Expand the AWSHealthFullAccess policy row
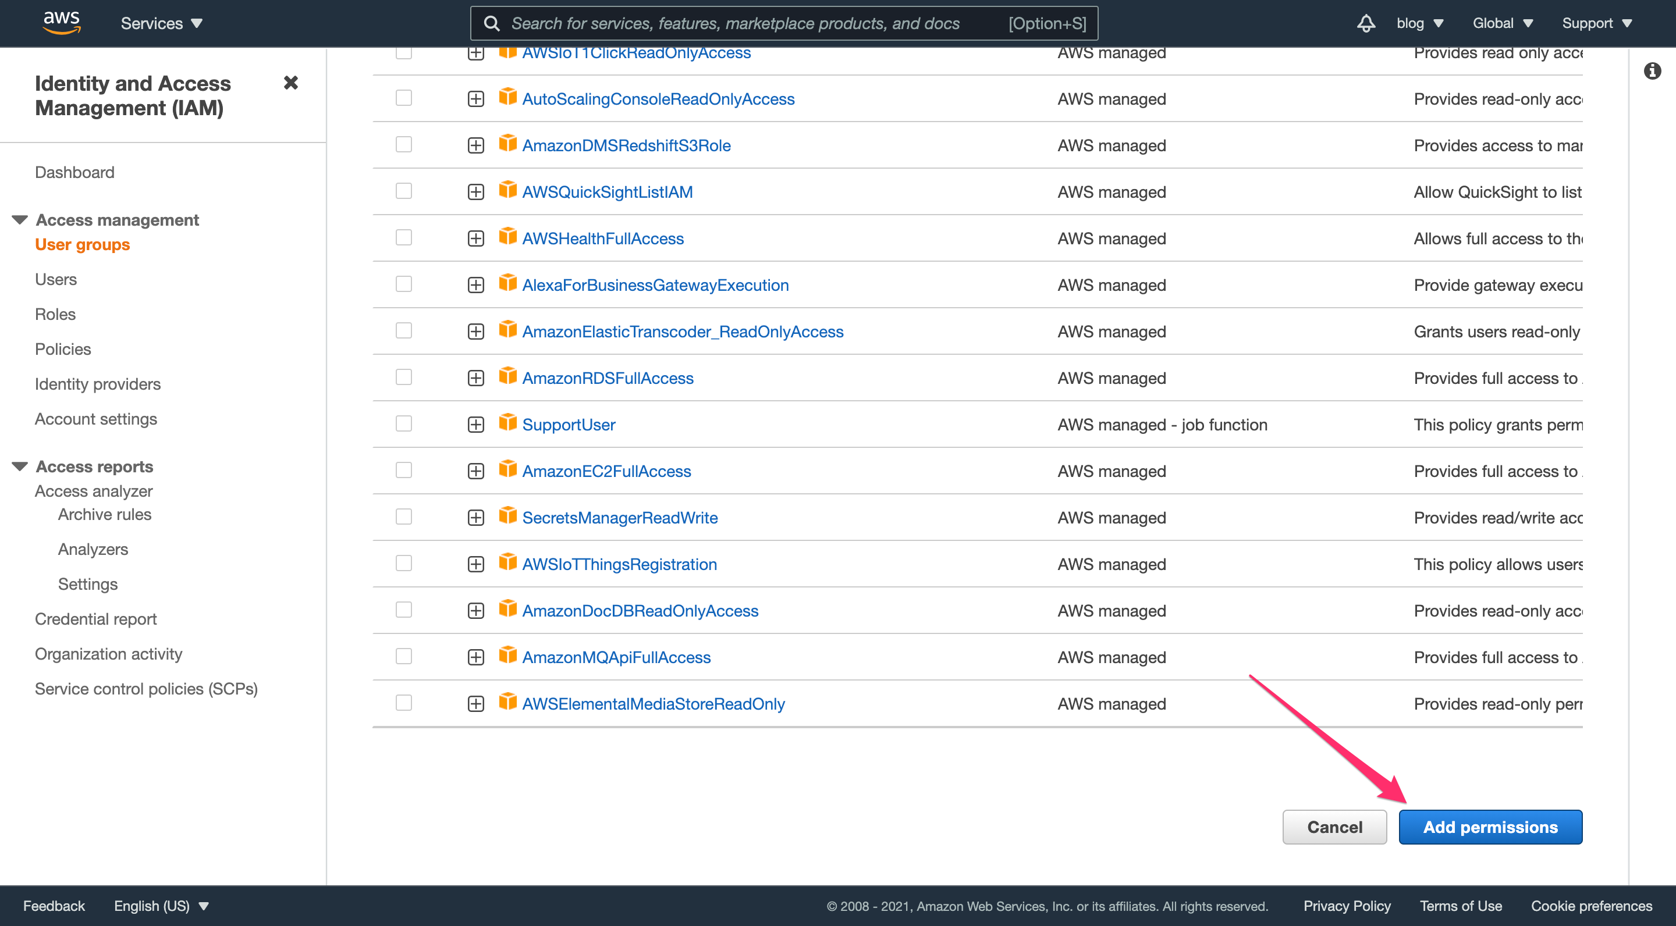The image size is (1676, 926). (x=475, y=239)
